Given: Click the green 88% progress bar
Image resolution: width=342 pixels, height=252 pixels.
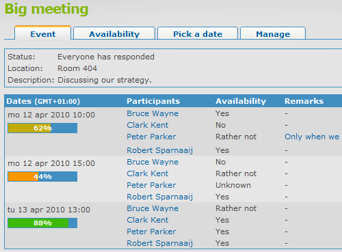Looking at the screenshot, I should 42,223.
